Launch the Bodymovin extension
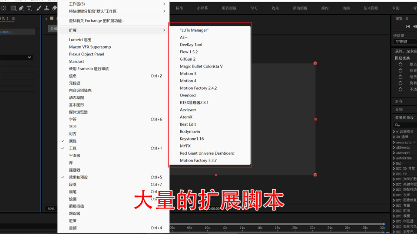The width and height of the screenshot is (417, 234). 190,131
